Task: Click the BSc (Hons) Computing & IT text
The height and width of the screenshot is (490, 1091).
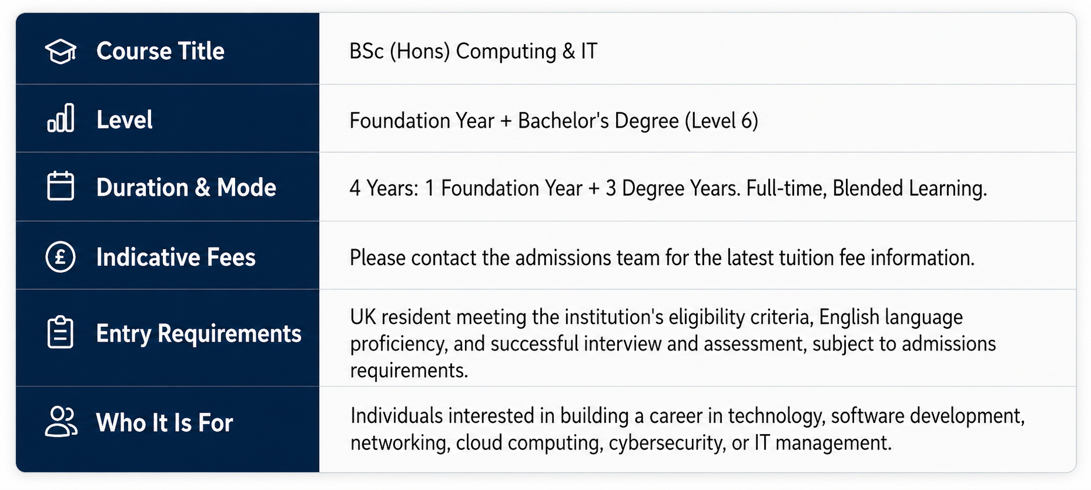Action: pos(473,51)
